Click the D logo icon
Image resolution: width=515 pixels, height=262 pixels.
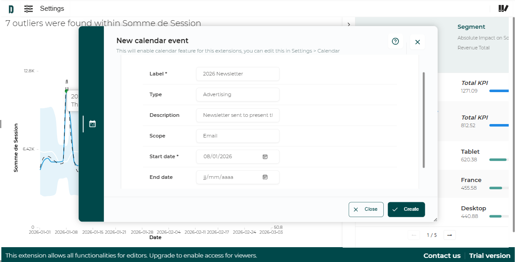(11, 9)
